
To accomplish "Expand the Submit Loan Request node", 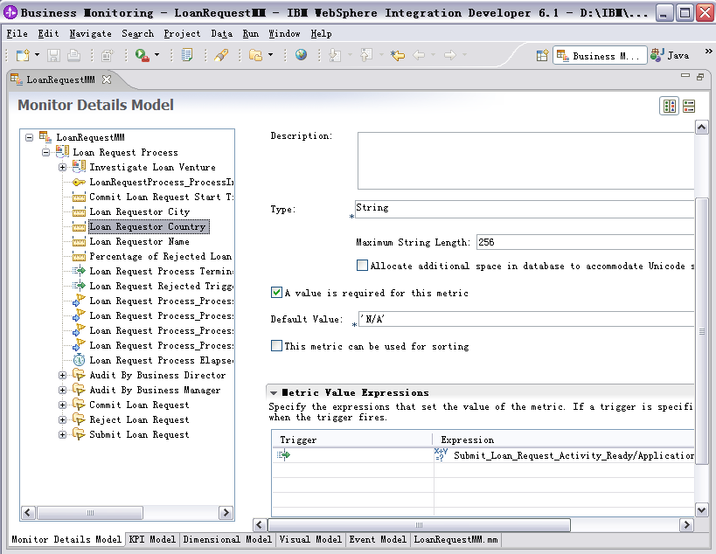I will [x=62, y=435].
